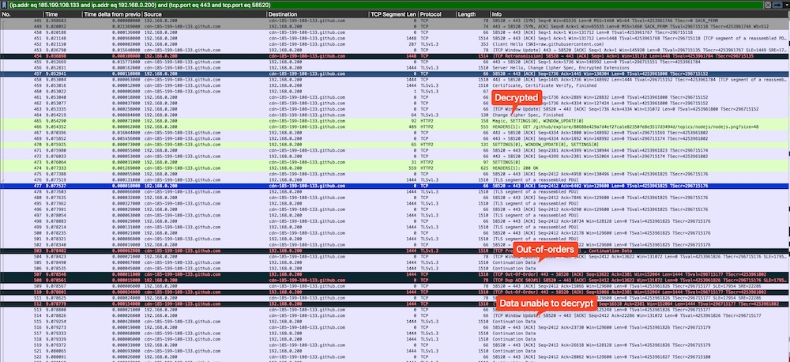
Task: Click the red Decrypted annotation label
Action: (516, 96)
